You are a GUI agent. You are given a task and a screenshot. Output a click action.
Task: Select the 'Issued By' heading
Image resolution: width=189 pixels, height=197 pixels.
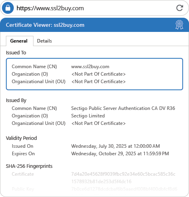16,100
